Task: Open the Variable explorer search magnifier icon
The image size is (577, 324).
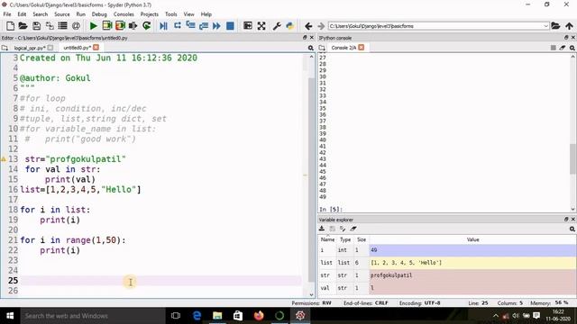Action: point(572,229)
